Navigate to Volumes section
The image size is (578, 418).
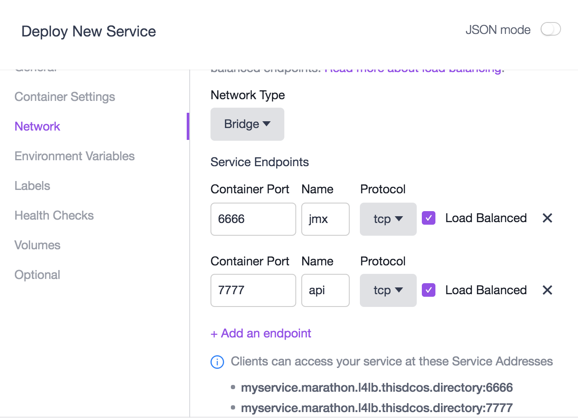click(37, 245)
